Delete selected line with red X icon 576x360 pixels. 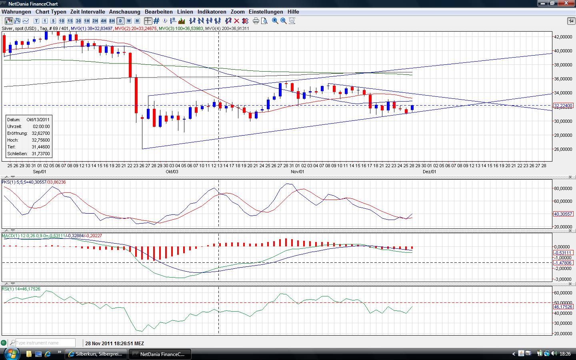236,21
